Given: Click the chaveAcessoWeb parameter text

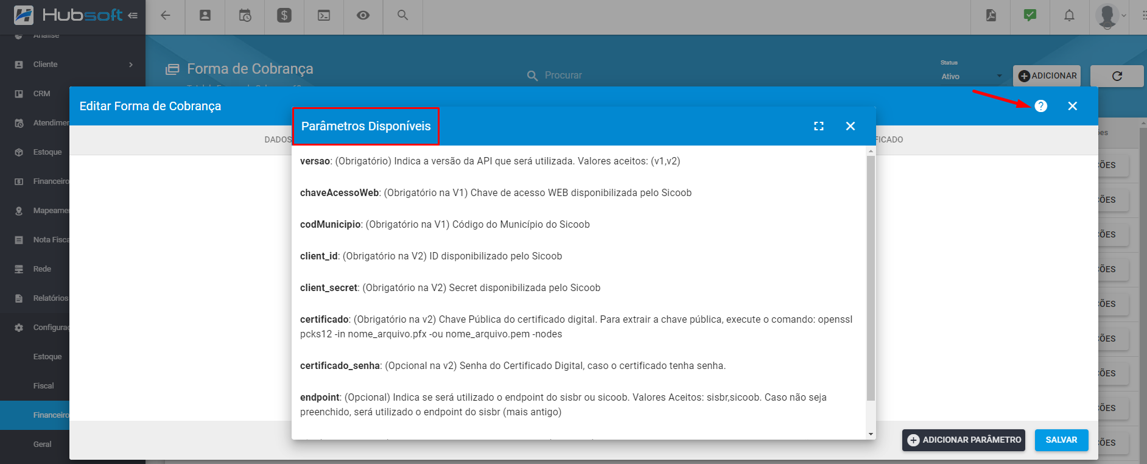Looking at the screenshot, I should pyautogui.click(x=496, y=193).
